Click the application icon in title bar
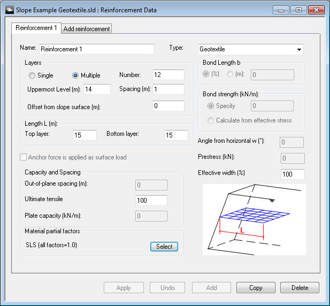Image resolution: width=330 pixels, height=306 pixels. pos(10,10)
